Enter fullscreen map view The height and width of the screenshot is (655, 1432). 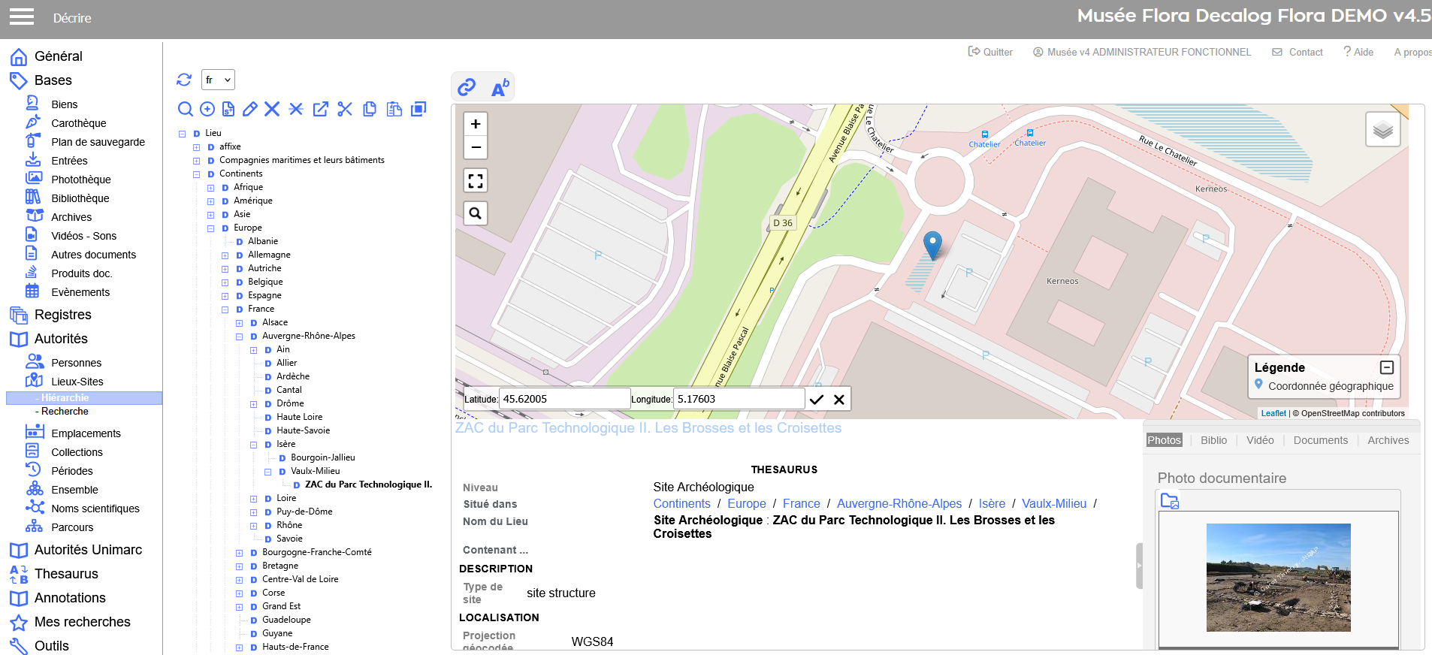click(476, 180)
